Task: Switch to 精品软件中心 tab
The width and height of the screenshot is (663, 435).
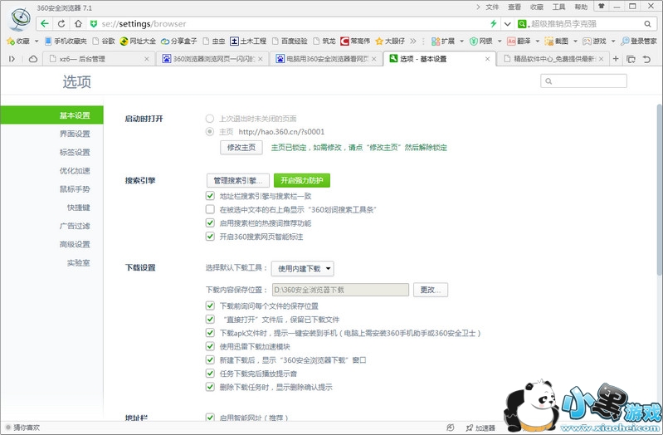Action: tap(553, 59)
